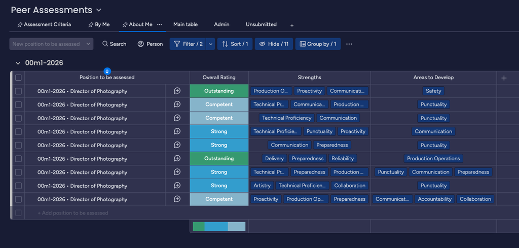The image size is (519, 248).
Task: Open the Filter / 2 panel
Action: 189,44
